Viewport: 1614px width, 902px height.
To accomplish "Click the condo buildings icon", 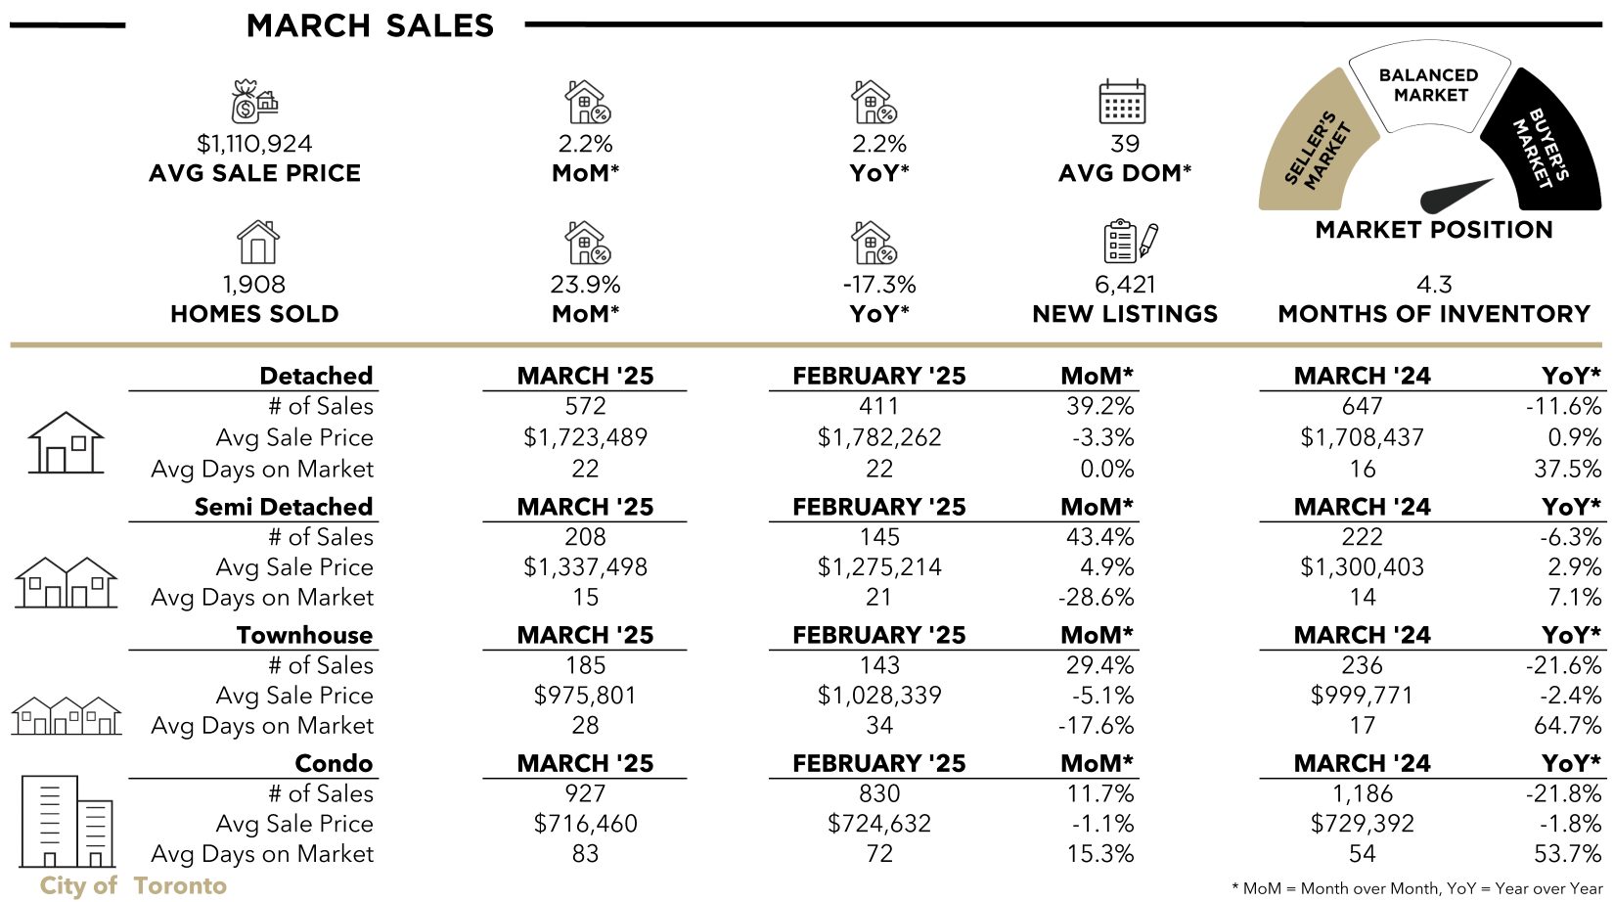I will pyautogui.click(x=67, y=822).
